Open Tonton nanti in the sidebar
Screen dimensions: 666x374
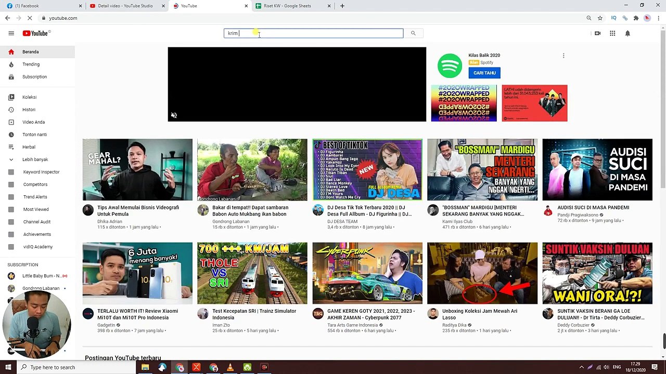coord(37,135)
